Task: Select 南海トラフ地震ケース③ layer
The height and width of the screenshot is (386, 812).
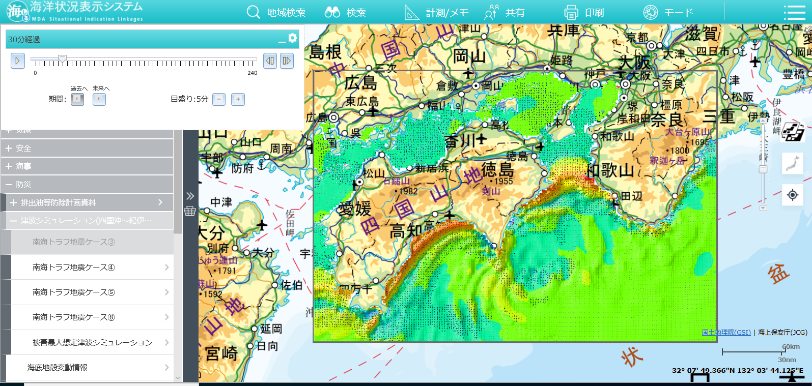Action: point(92,242)
